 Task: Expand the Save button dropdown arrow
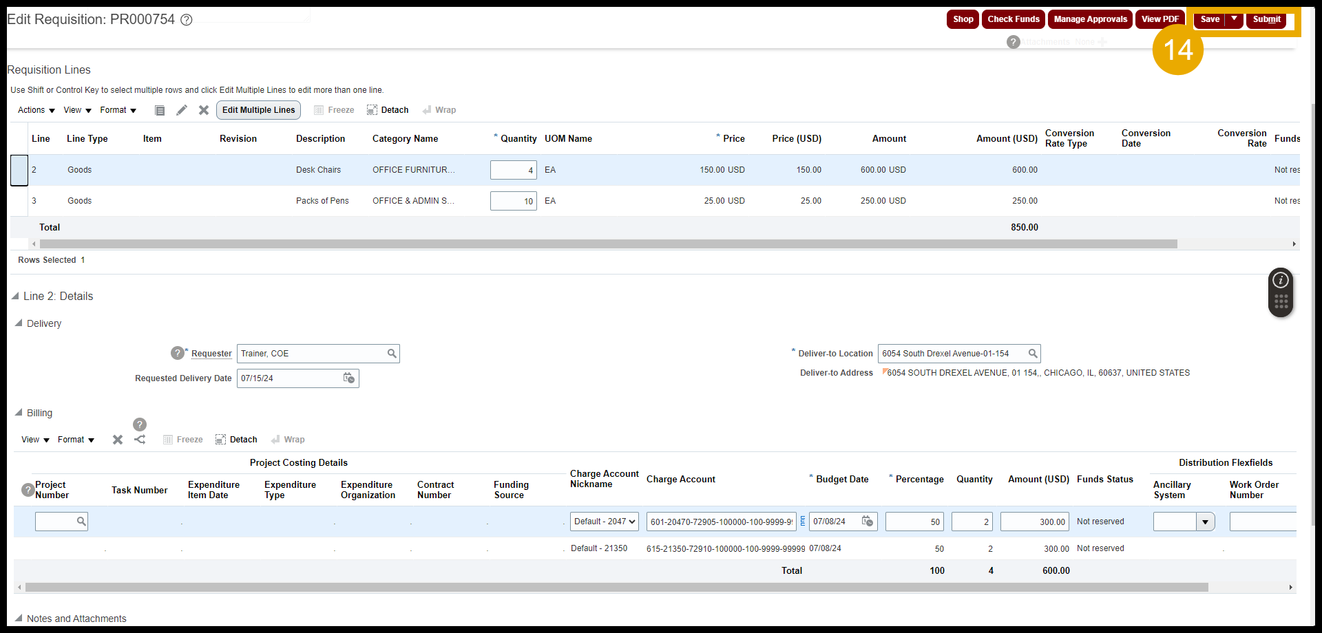pos(1235,19)
